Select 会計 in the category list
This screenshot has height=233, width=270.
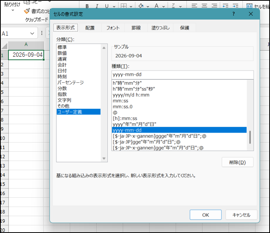[x=79, y=65]
